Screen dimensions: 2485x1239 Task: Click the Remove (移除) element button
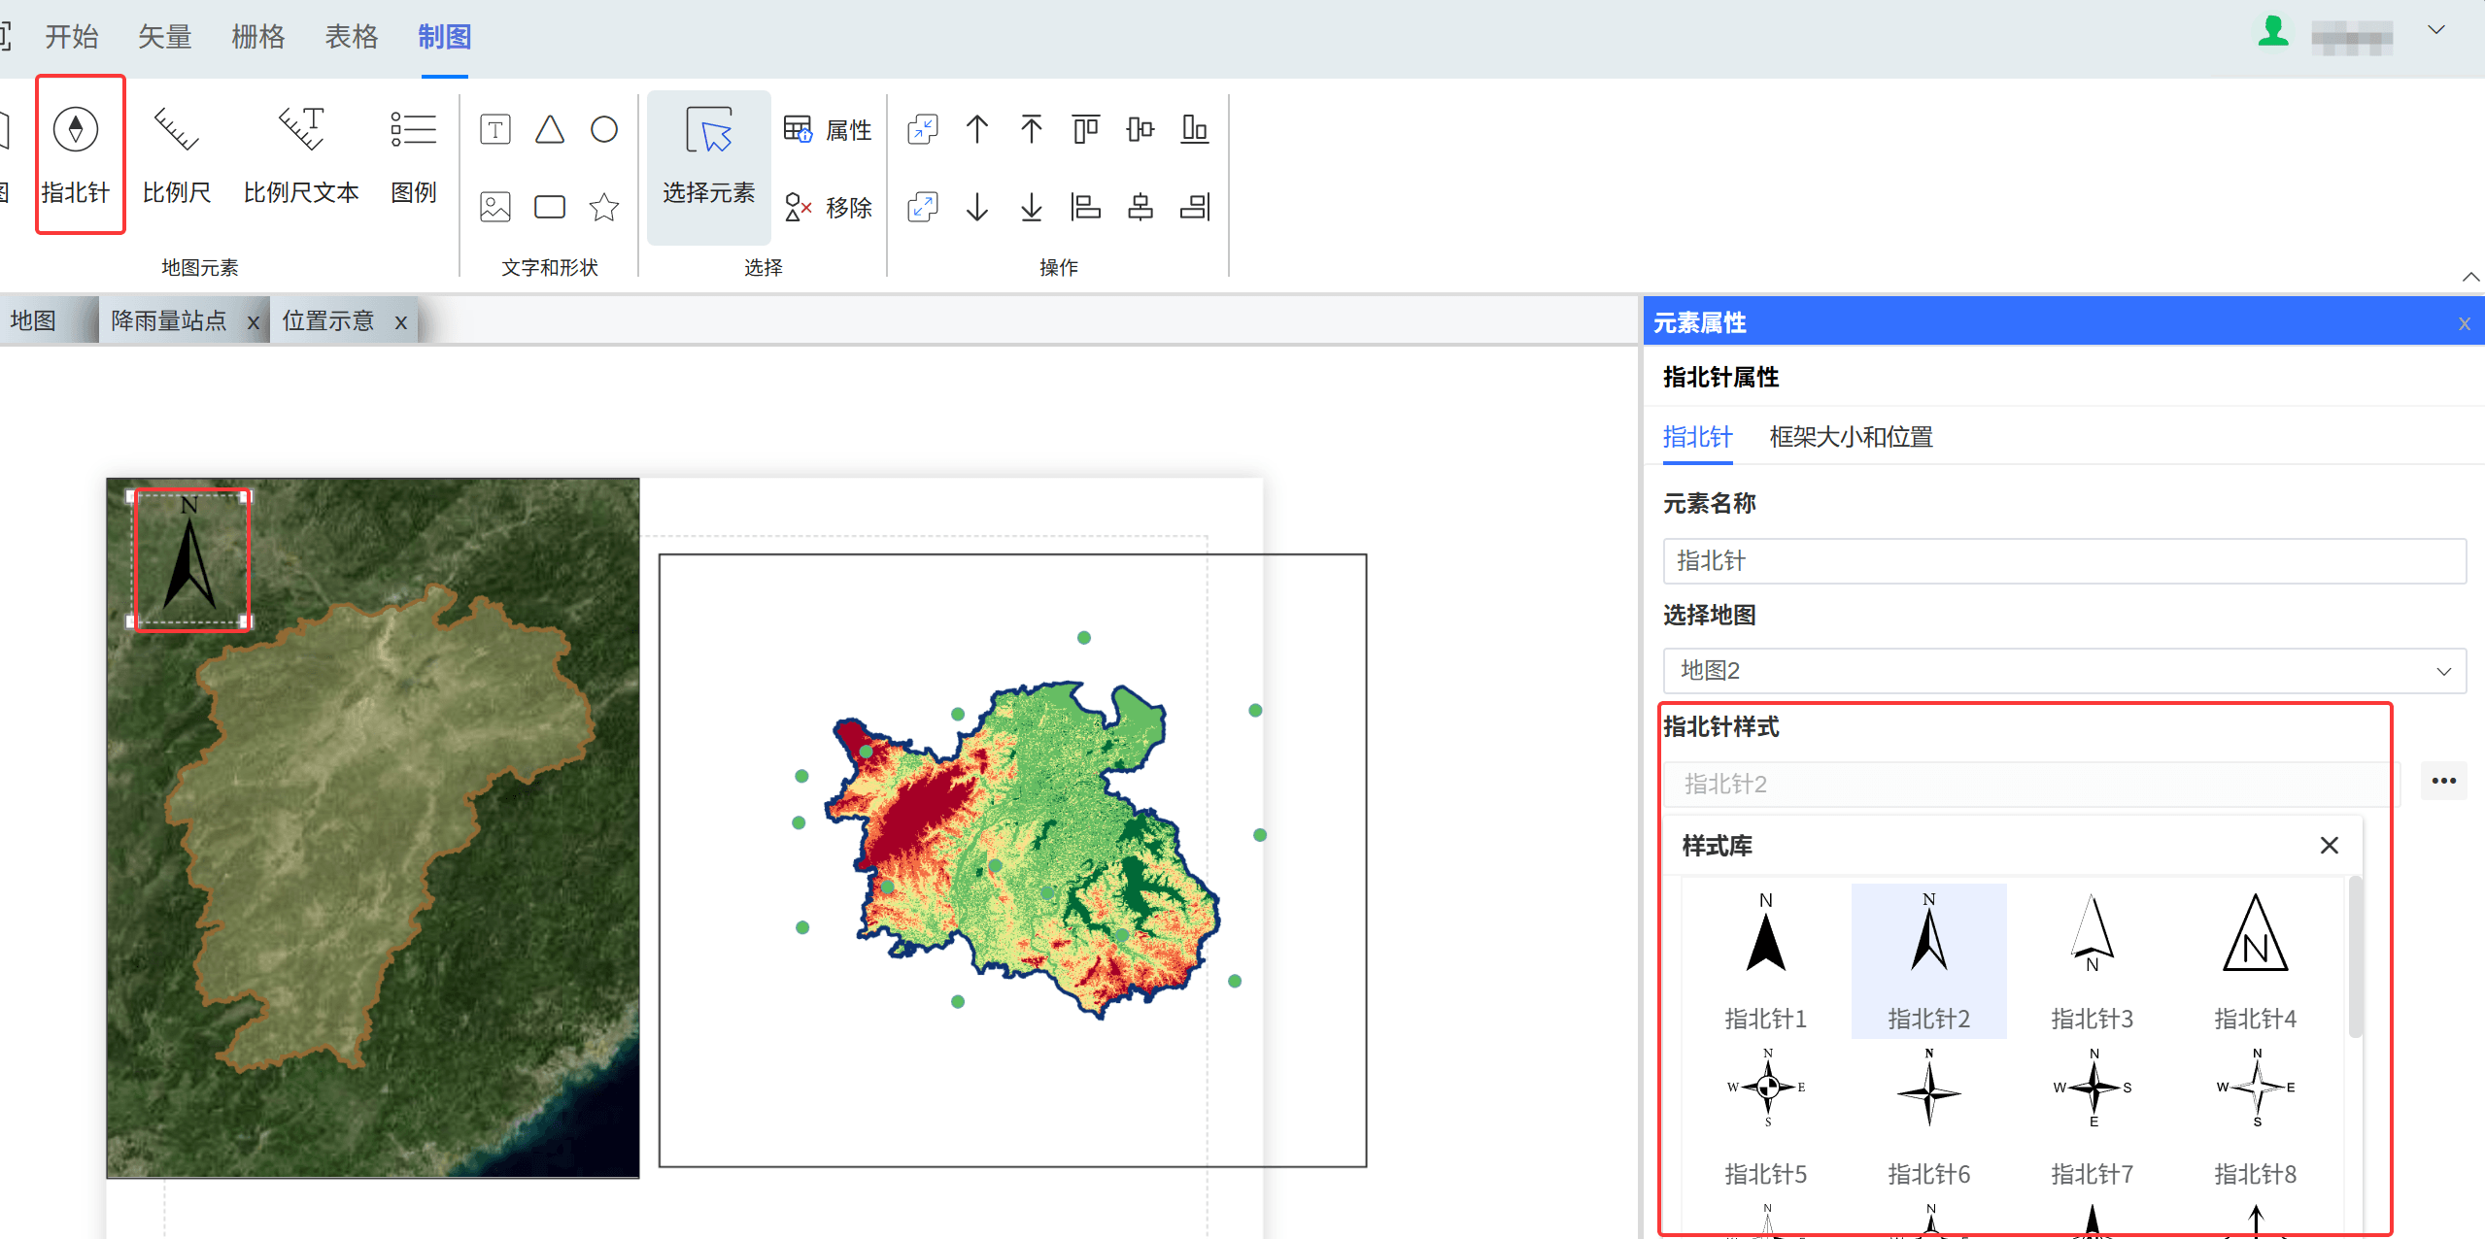[x=829, y=207]
